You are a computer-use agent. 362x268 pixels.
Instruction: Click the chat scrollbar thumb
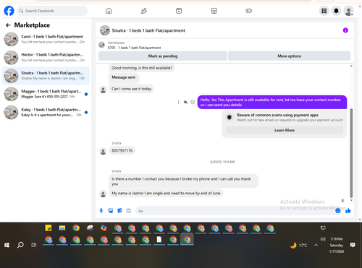[x=351, y=153]
